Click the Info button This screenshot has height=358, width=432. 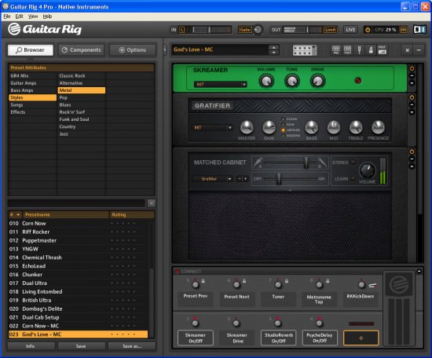pyautogui.click(x=31, y=346)
